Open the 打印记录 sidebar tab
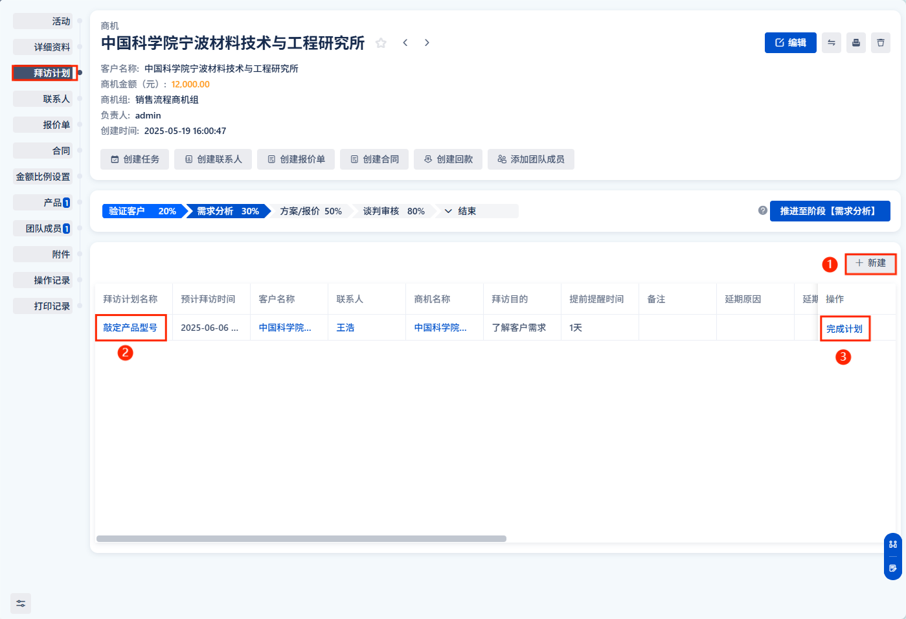906x619 pixels. 43,306
